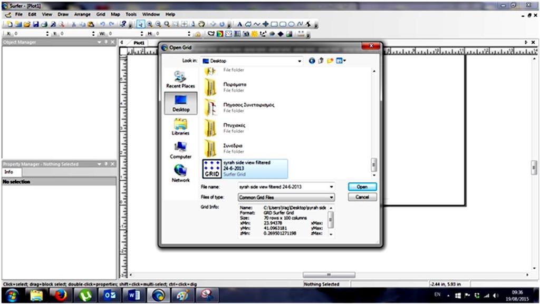Select syrah side view filtered grid file

[x=245, y=169]
